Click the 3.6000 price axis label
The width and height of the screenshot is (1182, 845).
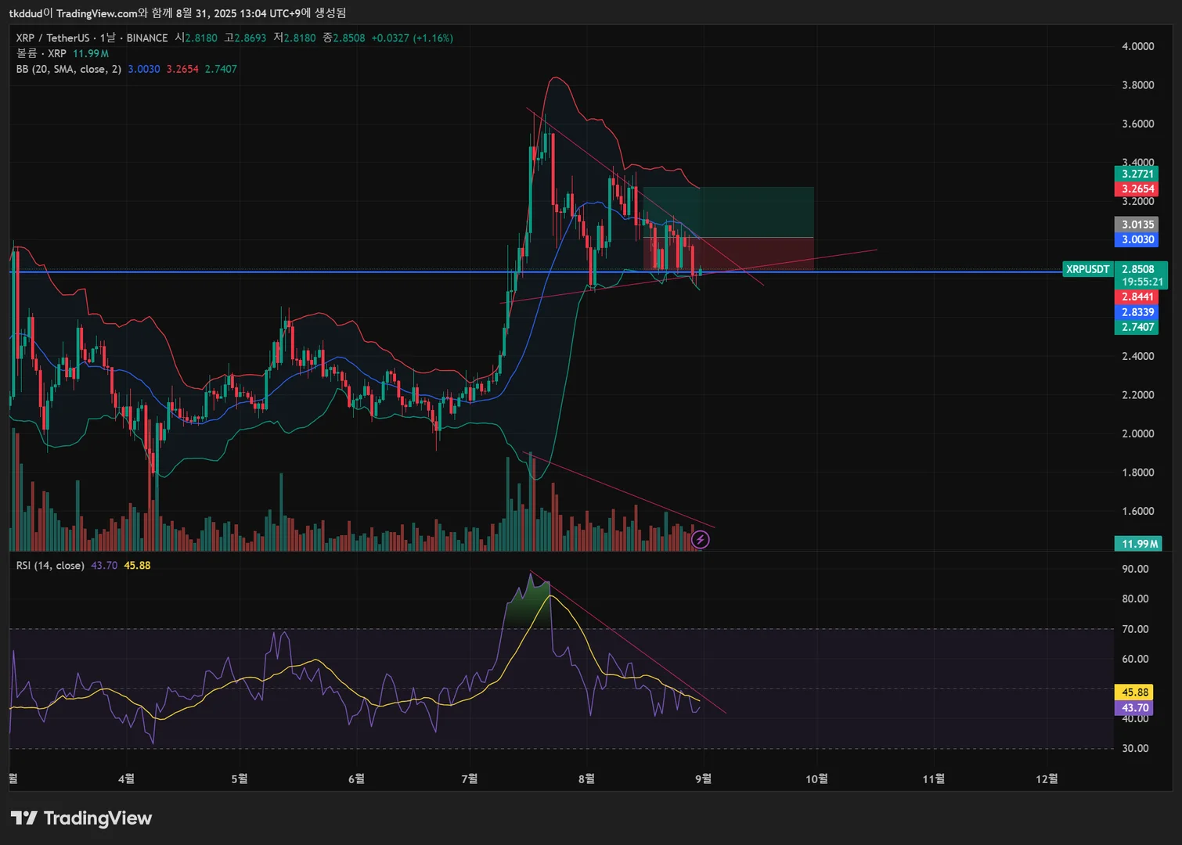coord(1137,124)
